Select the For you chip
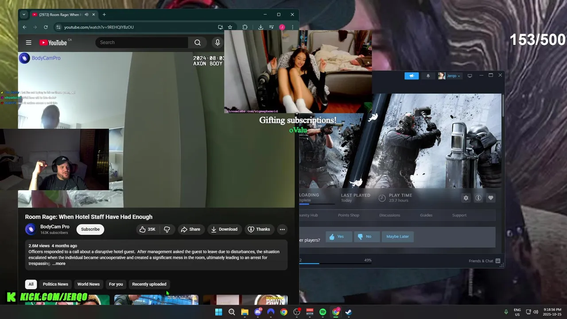The height and width of the screenshot is (319, 567). [116, 284]
